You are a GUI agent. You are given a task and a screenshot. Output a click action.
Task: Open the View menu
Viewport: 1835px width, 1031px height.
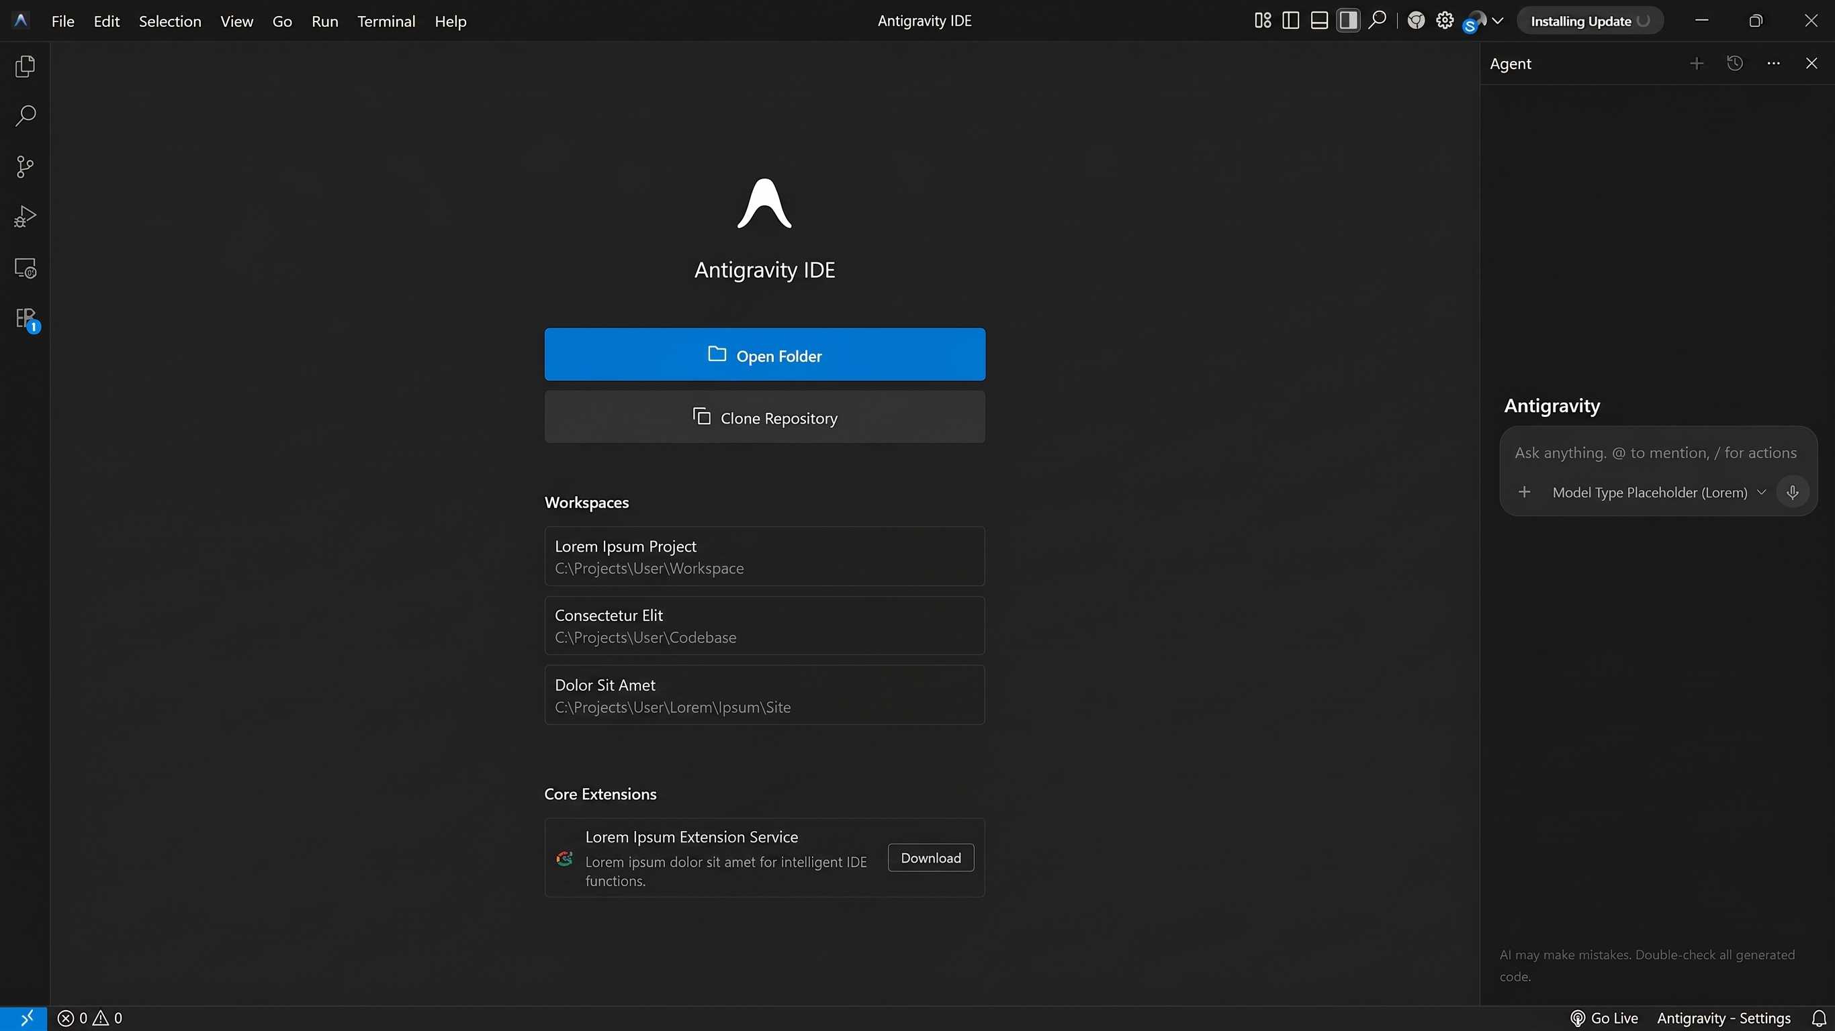(x=236, y=21)
